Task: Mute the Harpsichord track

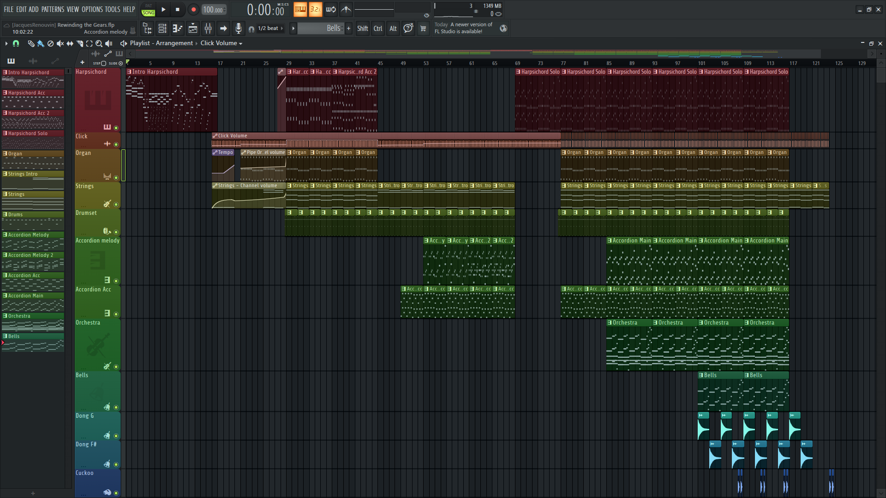Action: [x=116, y=128]
